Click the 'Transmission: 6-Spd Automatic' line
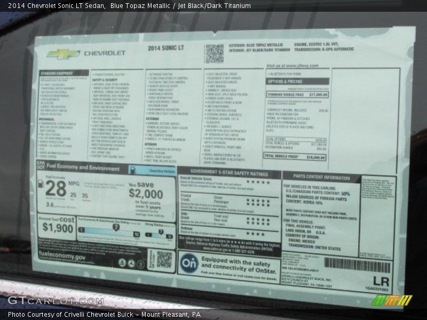Viewport: 427px width, 320px height. [324, 49]
